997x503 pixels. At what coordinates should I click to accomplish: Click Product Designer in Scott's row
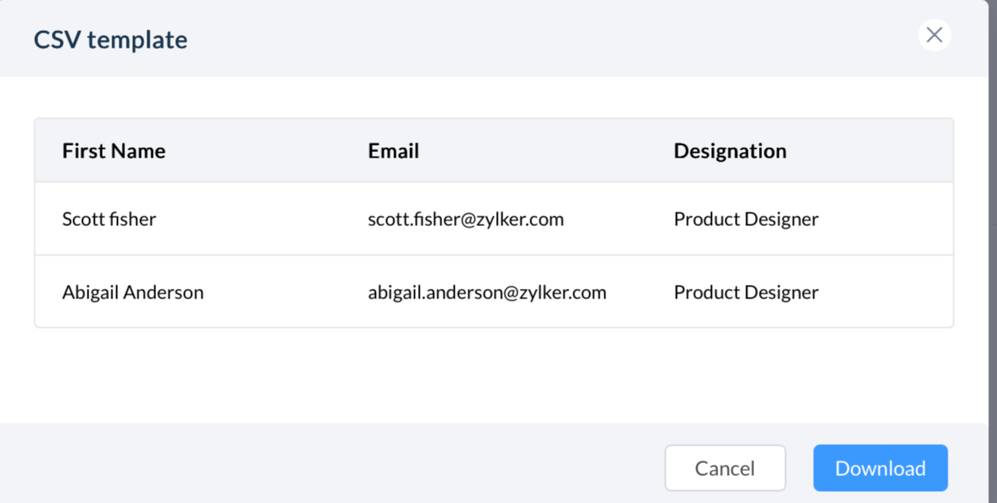point(746,219)
